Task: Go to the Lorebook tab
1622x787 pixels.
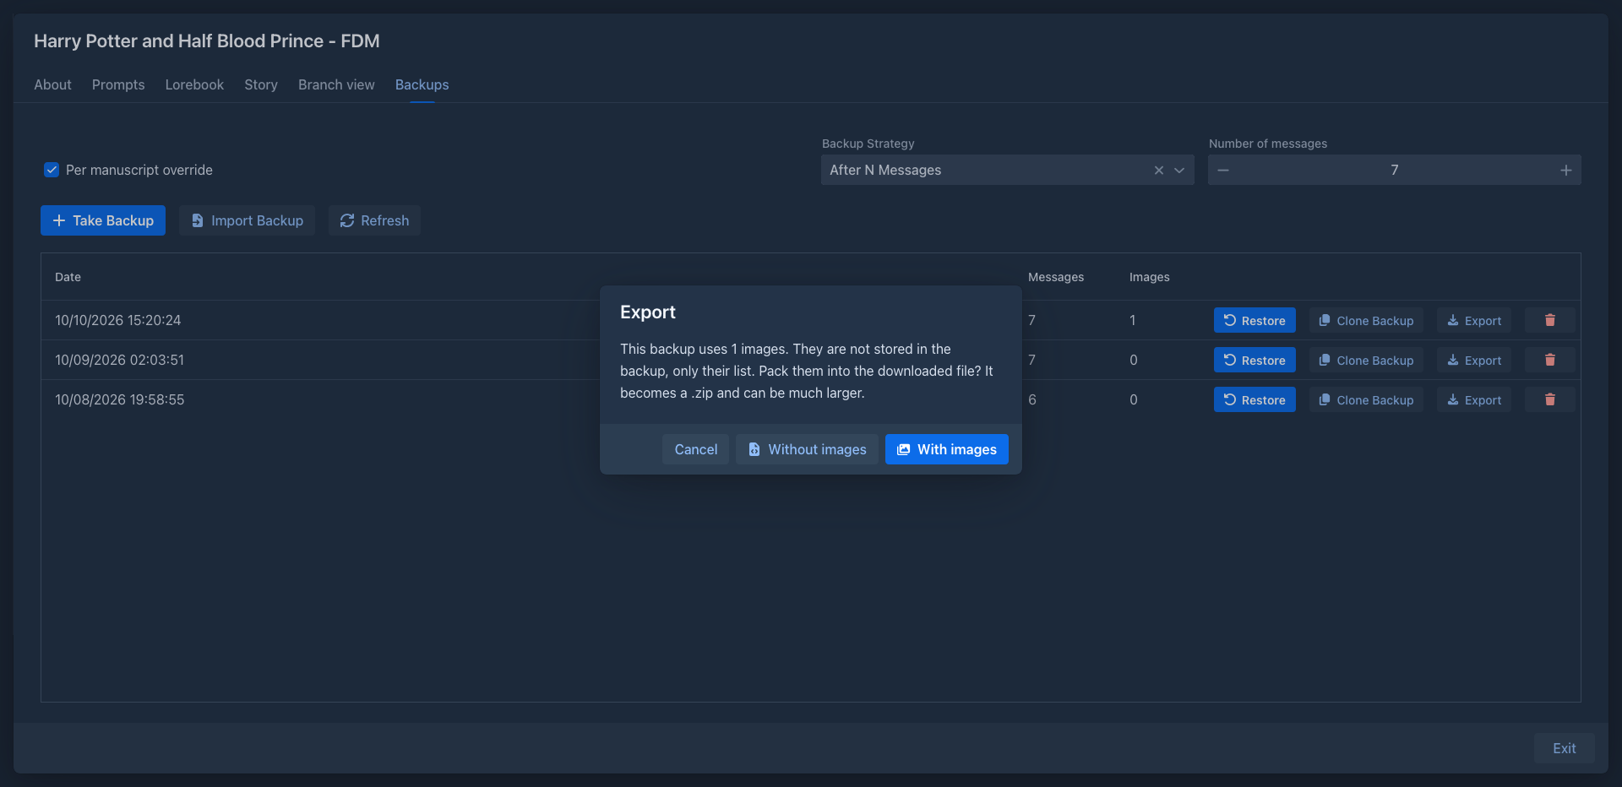Action: point(194,84)
